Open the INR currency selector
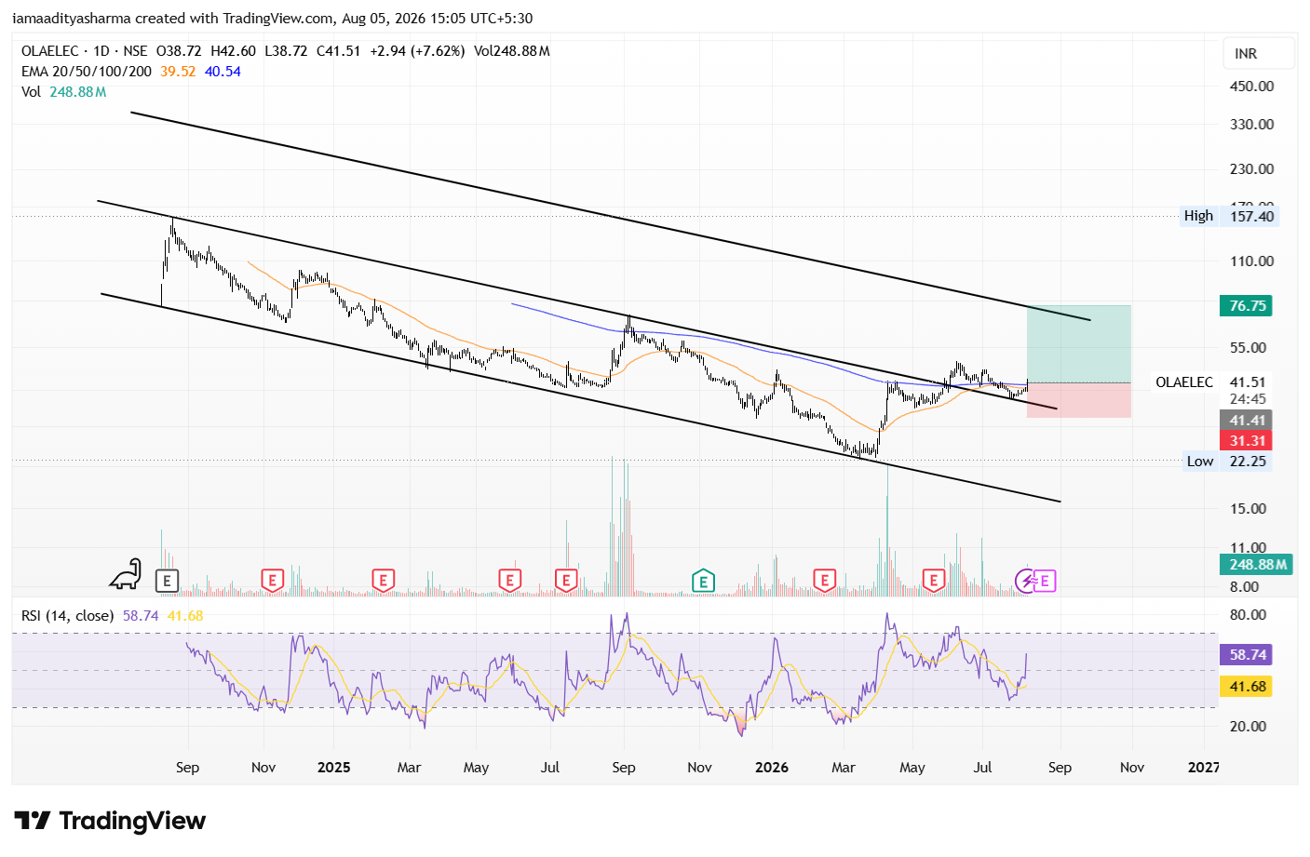Screen dimensions: 1310x857 tap(1258, 54)
